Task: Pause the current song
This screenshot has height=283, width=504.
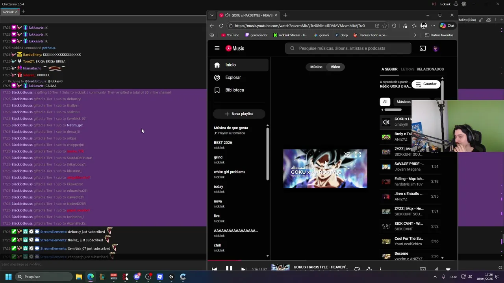Action: (229, 269)
